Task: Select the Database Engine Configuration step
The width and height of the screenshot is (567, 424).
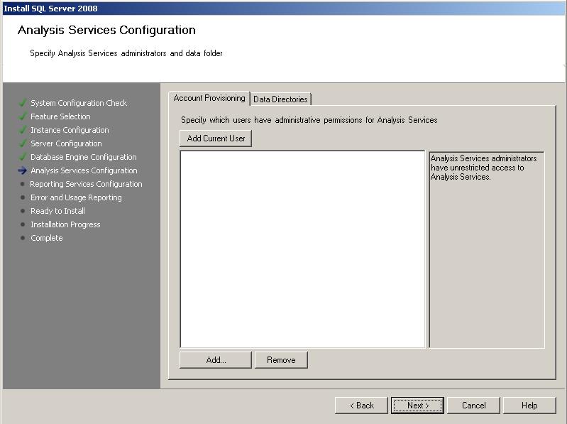Action: [84, 157]
